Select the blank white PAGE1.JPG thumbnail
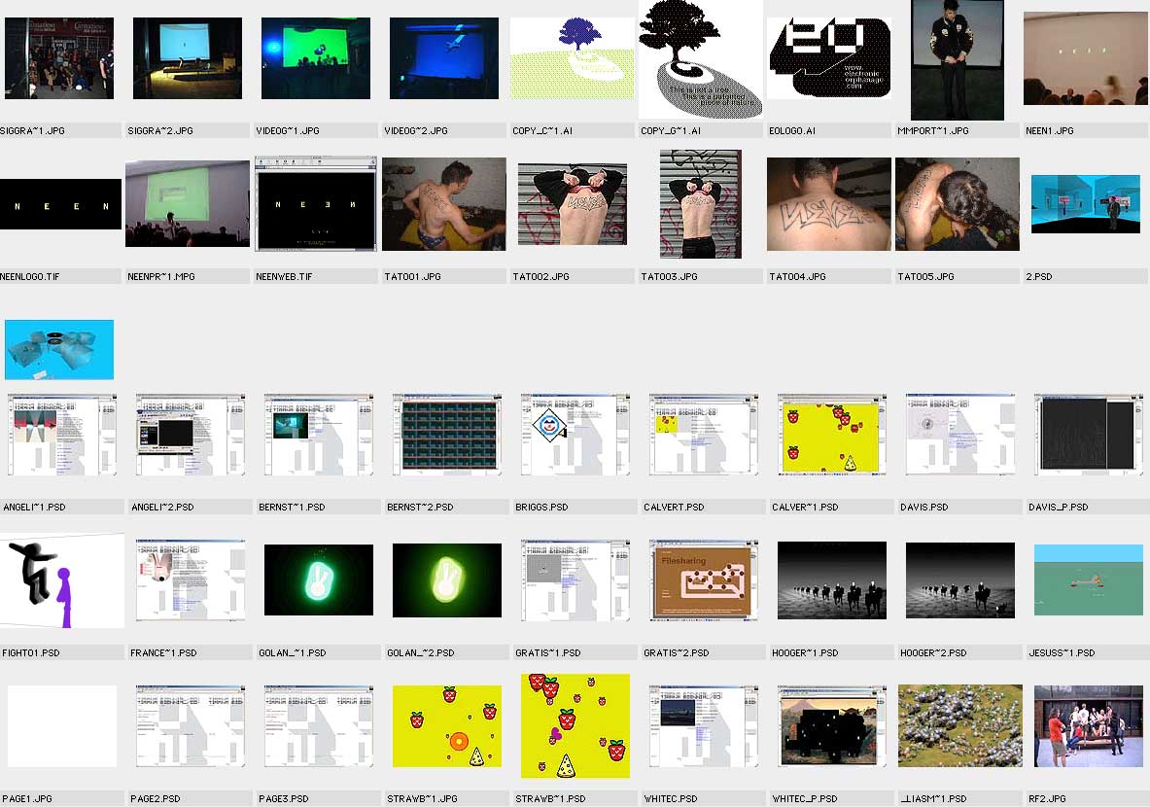Viewport: 1150px width, 807px height. click(x=61, y=725)
